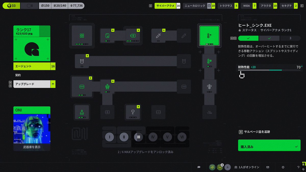Viewport: 306px width, 172px height.
Task: Select the hammer pin upgrade node
Action: click(x=133, y=112)
